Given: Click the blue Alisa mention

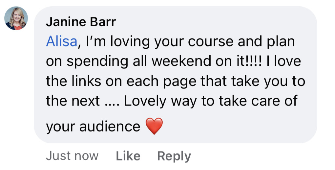Looking at the screenshot, I should tap(62, 41).
